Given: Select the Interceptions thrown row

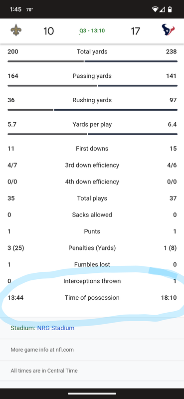Looking at the screenshot, I should click(x=92, y=281).
